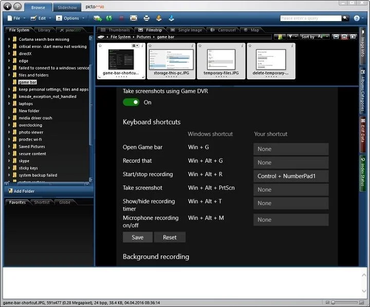Switch to the Slideshow tab
Image resolution: width=370 pixels, height=307 pixels.
[x=67, y=7]
